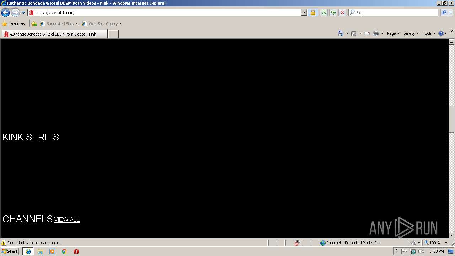Image resolution: width=455 pixels, height=256 pixels.
Task: Print the page with the printer icon
Action: (x=376, y=33)
